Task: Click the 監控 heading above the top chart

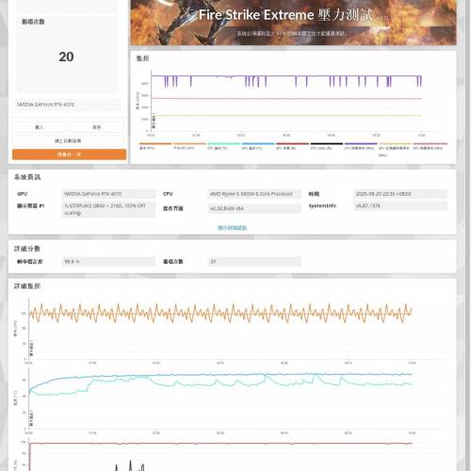Action: (x=142, y=58)
